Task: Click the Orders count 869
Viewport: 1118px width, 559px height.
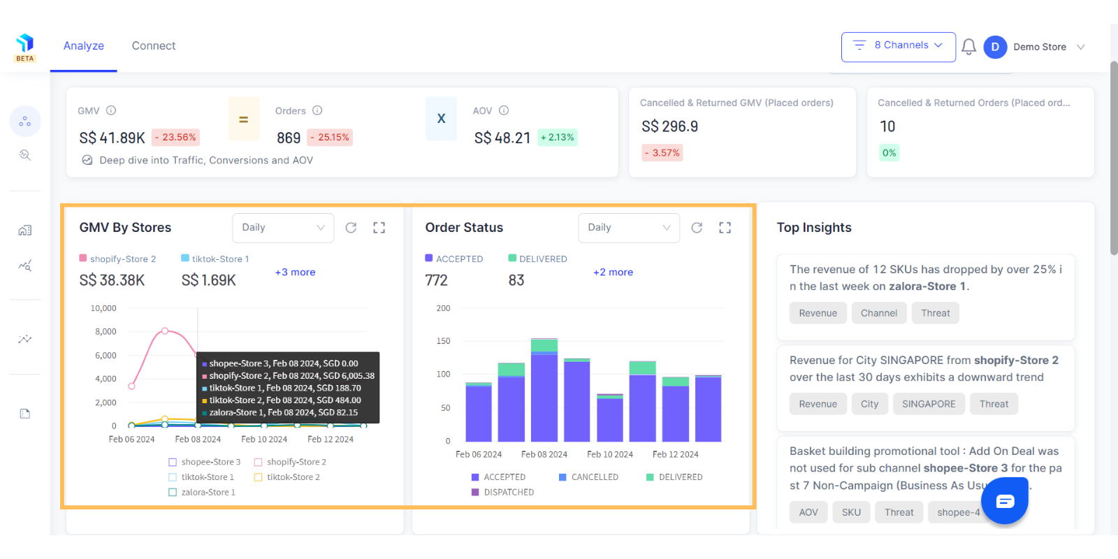Action: pos(289,138)
